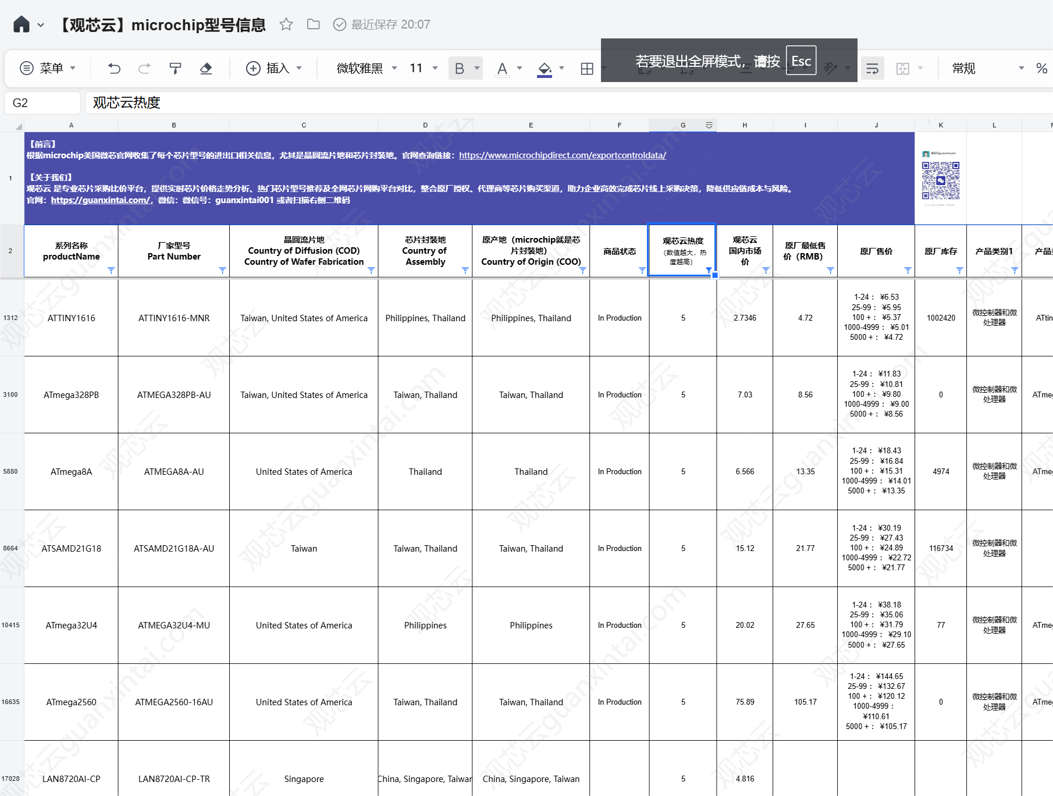Go to the home page icon

pos(22,24)
